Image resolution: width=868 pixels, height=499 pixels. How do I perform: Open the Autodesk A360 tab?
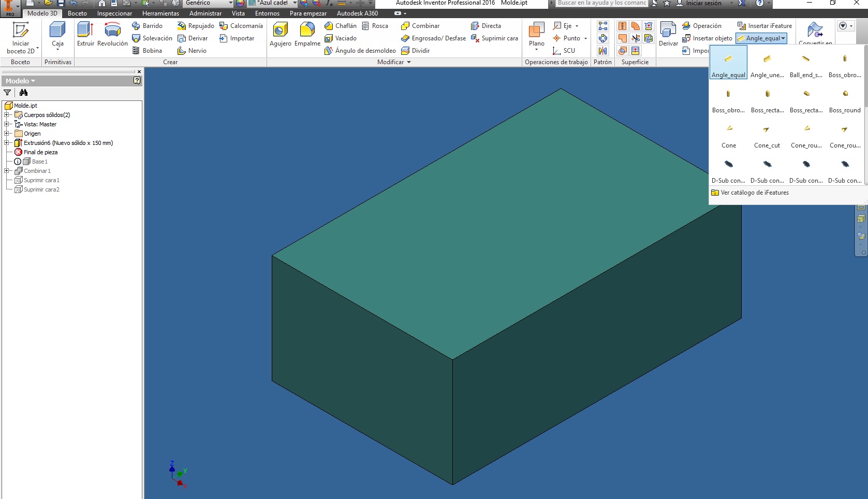coord(357,13)
